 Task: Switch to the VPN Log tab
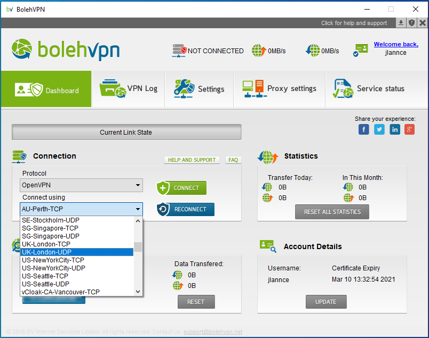[x=128, y=89]
